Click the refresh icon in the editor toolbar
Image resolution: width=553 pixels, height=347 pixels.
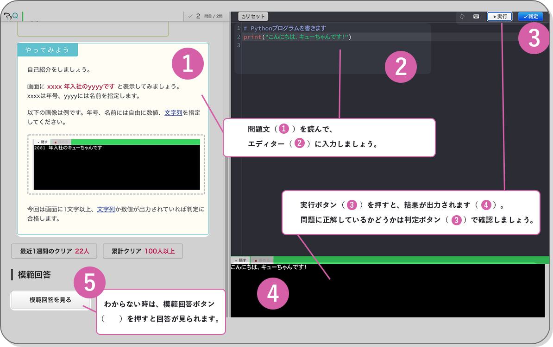[462, 17]
